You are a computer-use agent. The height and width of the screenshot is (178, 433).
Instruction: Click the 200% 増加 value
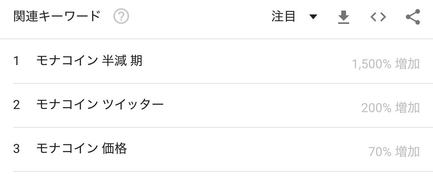point(390,108)
